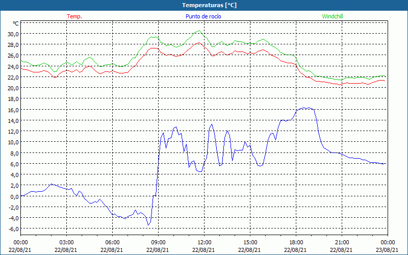Click the 14,0 y-axis value

(x=14, y=121)
